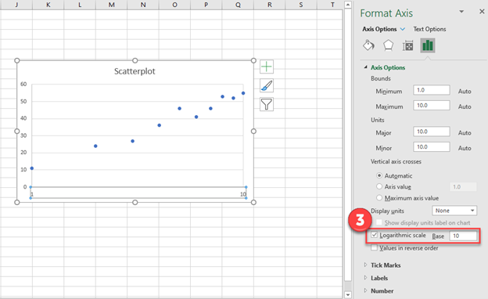Viewport: 488px width, 299px height.
Task: Select column N header
Action: coord(143,5)
